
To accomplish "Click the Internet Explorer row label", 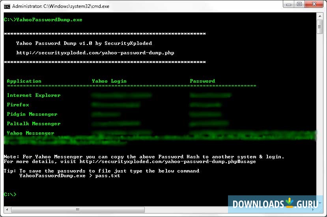I will pos(34,95).
